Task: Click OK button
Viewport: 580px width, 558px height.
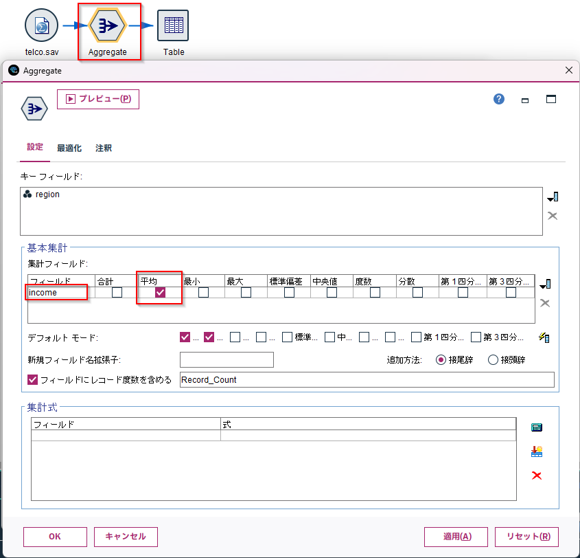Action: pos(55,537)
